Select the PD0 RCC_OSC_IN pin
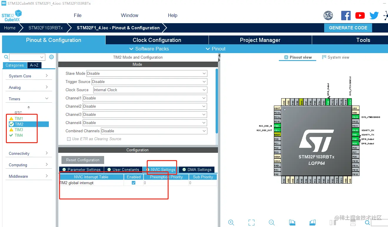The image size is (388, 227). (x=277, y=126)
